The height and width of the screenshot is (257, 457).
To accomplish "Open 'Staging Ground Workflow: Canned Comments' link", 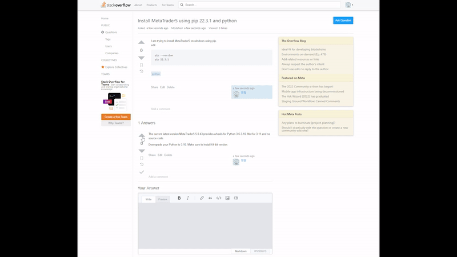I will (x=311, y=102).
